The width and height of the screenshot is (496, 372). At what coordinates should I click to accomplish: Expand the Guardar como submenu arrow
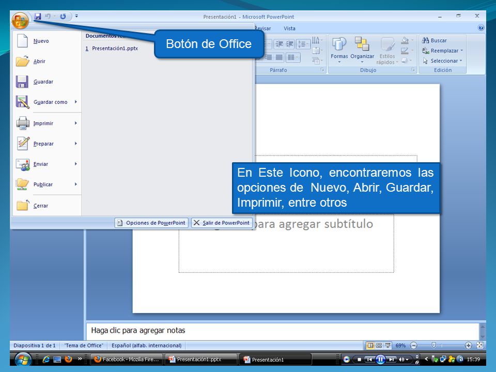(x=76, y=102)
